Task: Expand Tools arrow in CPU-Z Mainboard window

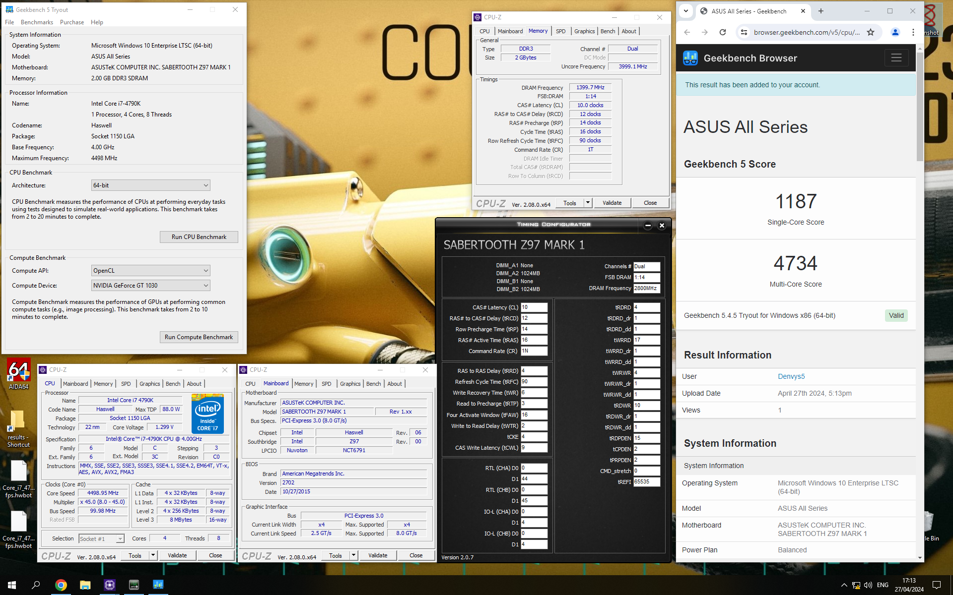Action: [353, 555]
